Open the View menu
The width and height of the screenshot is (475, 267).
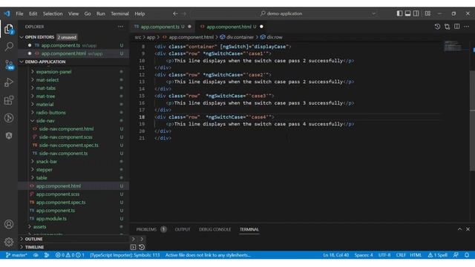click(x=73, y=13)
